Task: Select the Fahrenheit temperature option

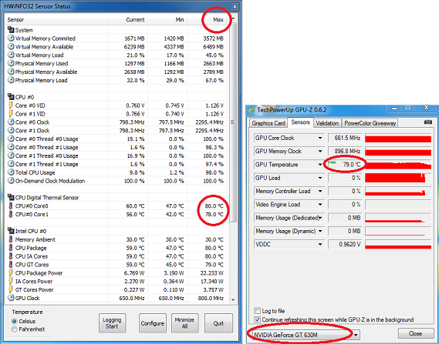Action: [x=15, y=329]
